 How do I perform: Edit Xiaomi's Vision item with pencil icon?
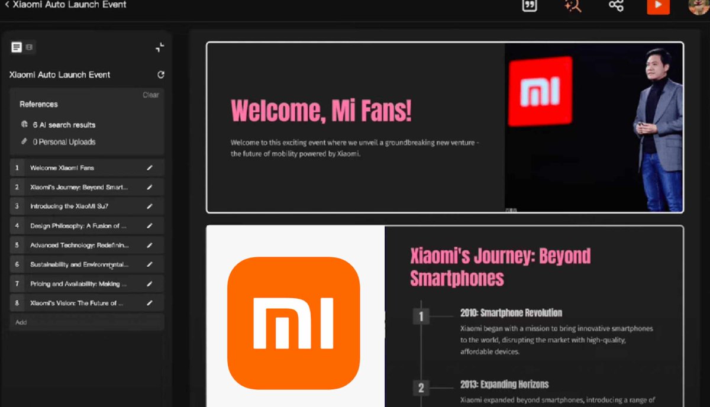click(150, 303)
